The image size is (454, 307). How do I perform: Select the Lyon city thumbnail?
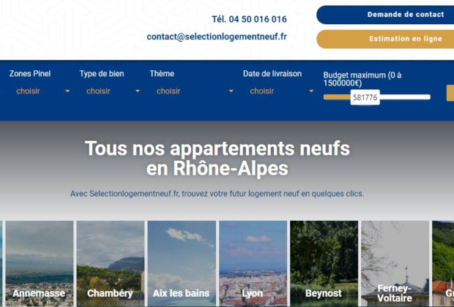253,264
